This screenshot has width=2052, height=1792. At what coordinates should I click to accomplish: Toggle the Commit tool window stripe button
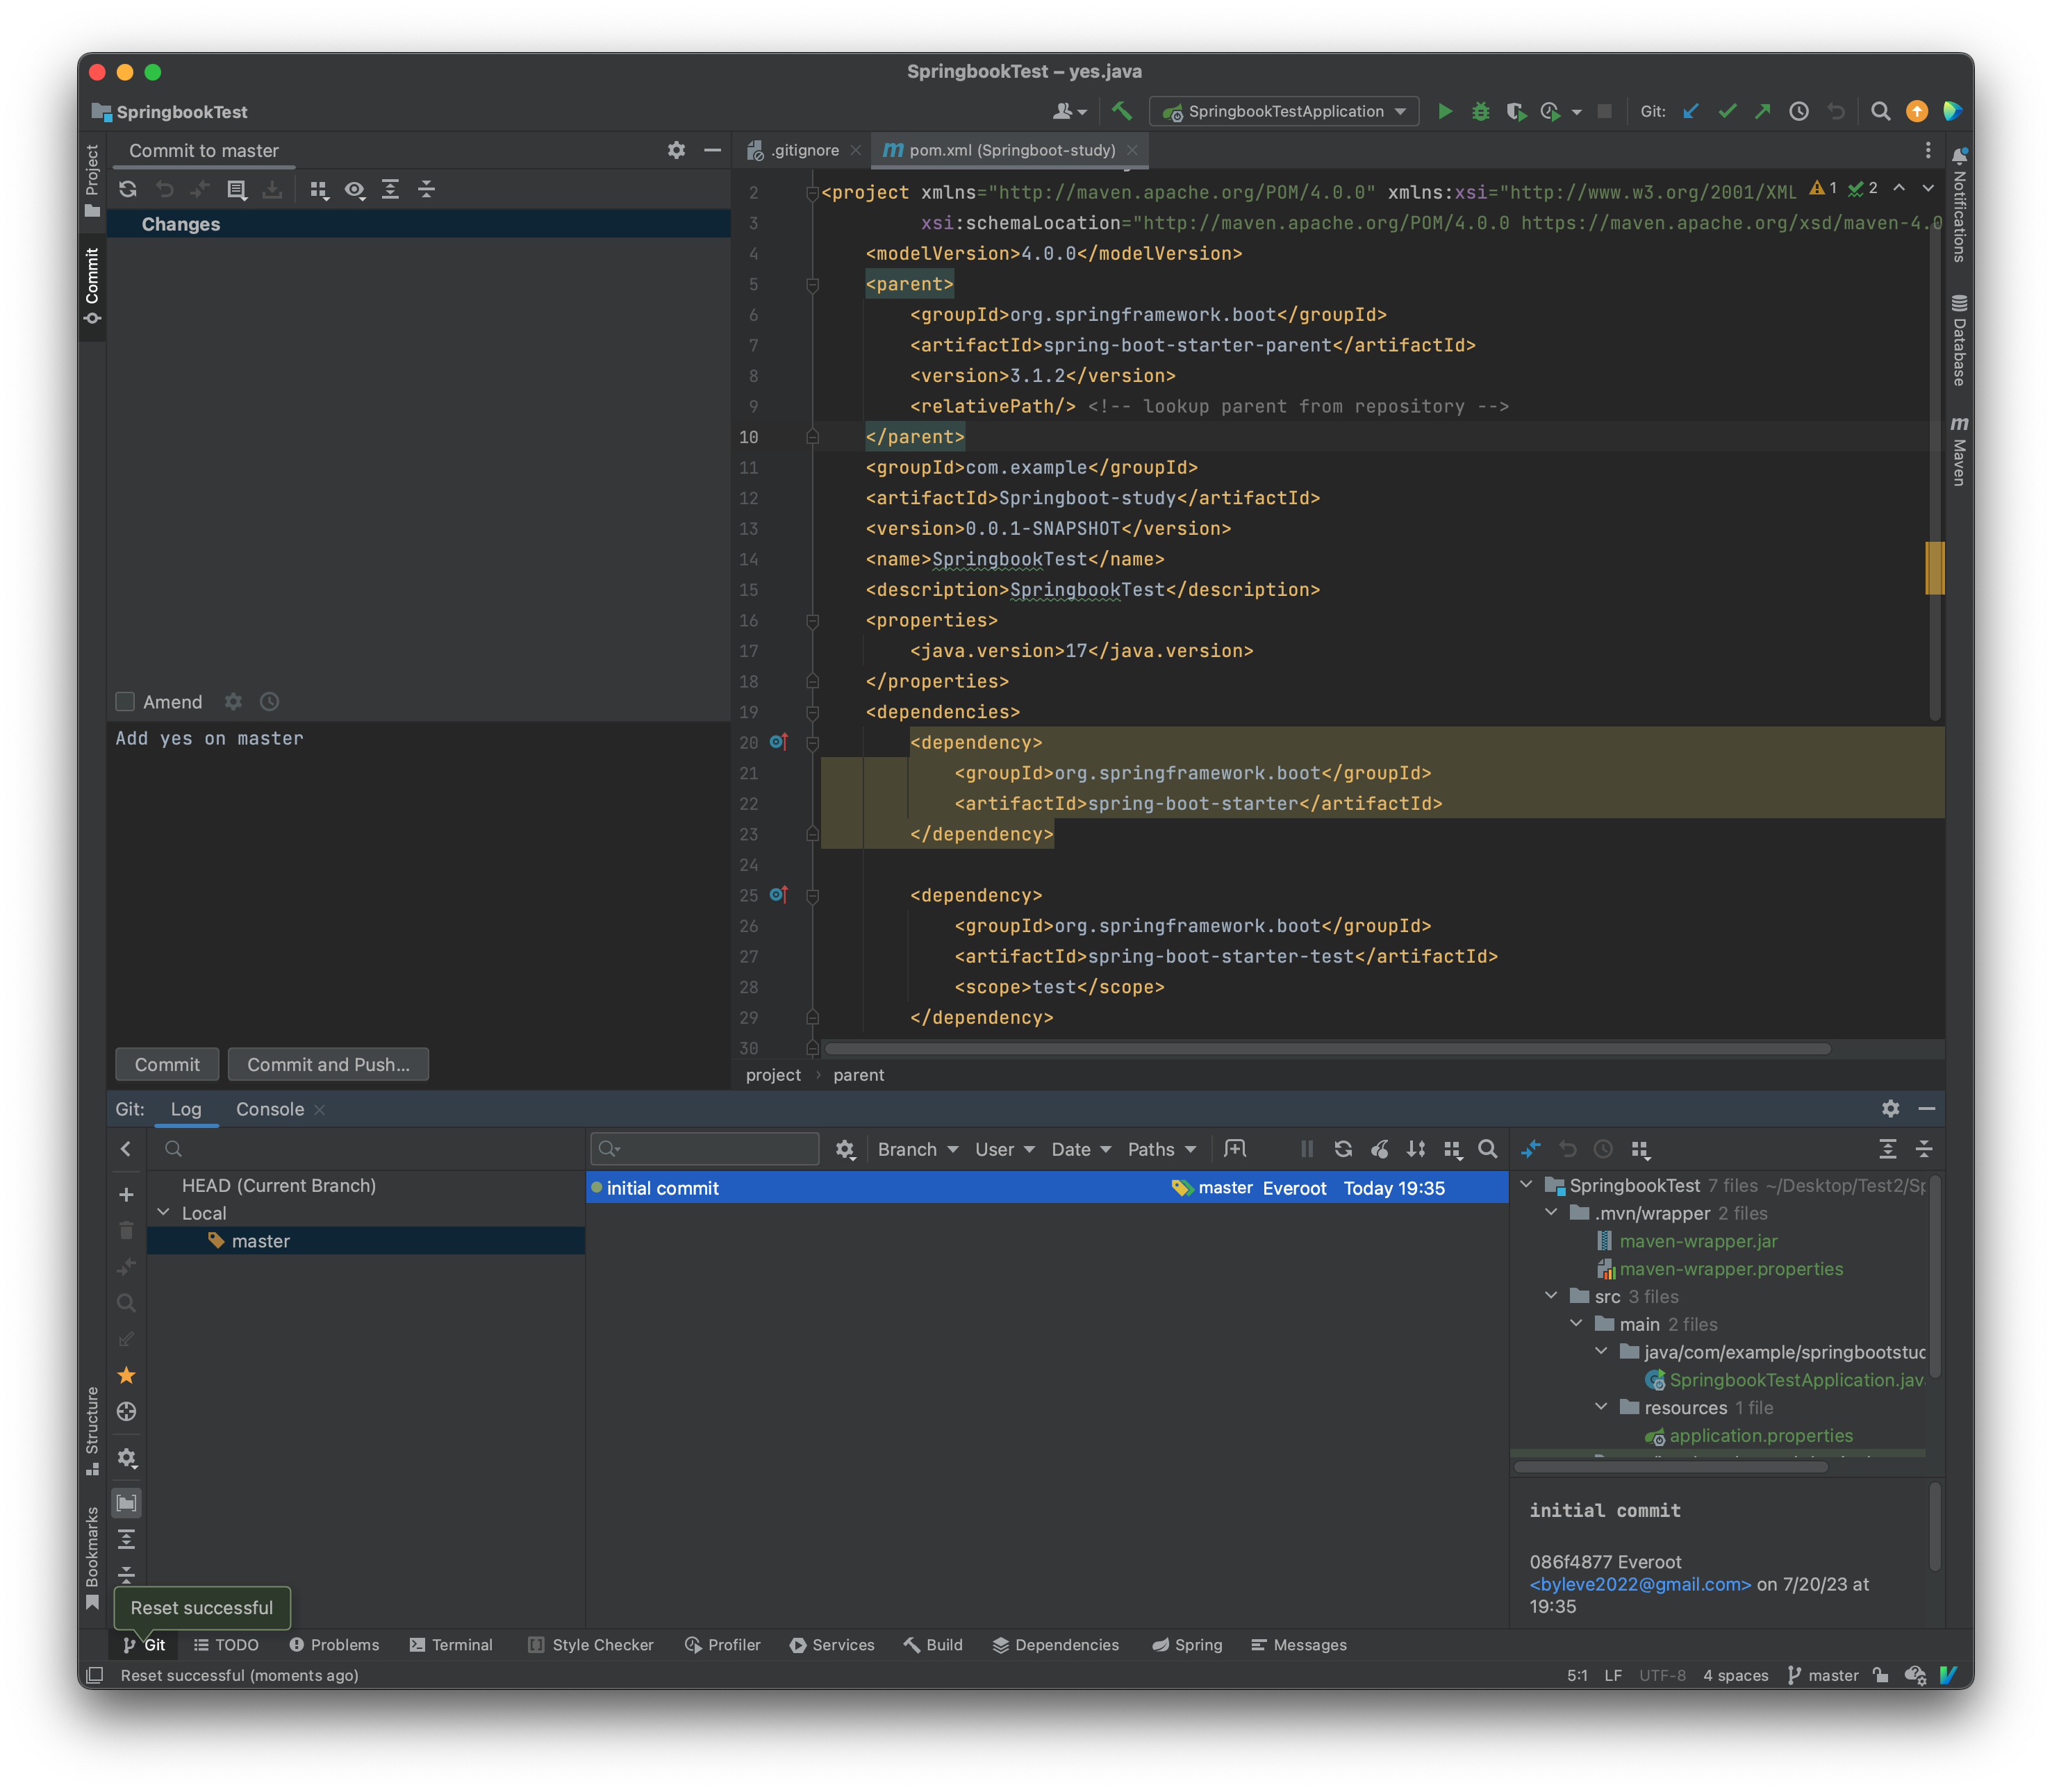pyautogui.click(x=92, y=286)
